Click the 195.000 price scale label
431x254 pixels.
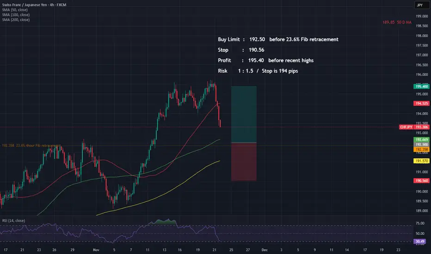click(422, 94)
